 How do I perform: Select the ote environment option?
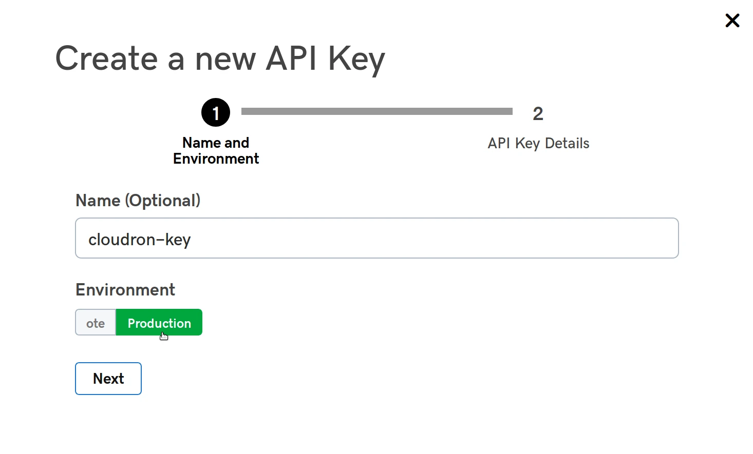coord(96,323)
